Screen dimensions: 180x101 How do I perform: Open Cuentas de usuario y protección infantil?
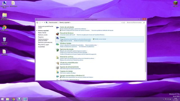(43, 40)
